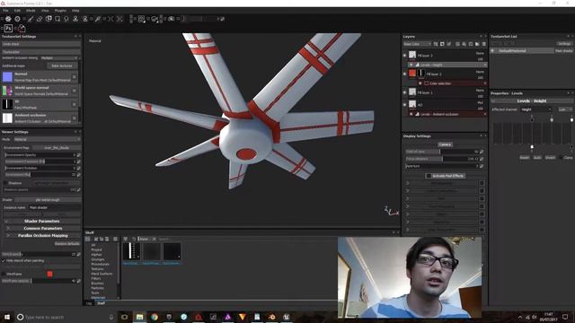Click the Camera button in Display Settings
The image size is (575, 323).
[x=445, y=144]
